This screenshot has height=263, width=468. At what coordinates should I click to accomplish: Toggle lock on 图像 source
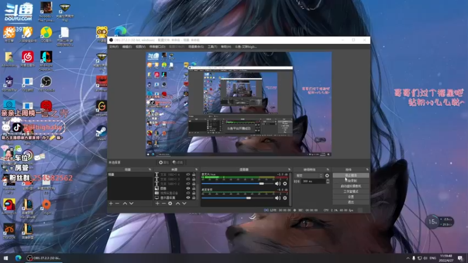(x=194, y=188)
